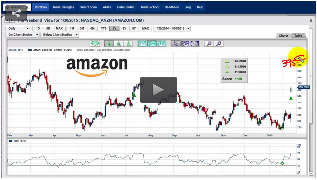Screen dimensions: 317x180
Task: Toggle the monthly Trade Triangle icon
Action: pyautogui.click(x=109, y=43)
